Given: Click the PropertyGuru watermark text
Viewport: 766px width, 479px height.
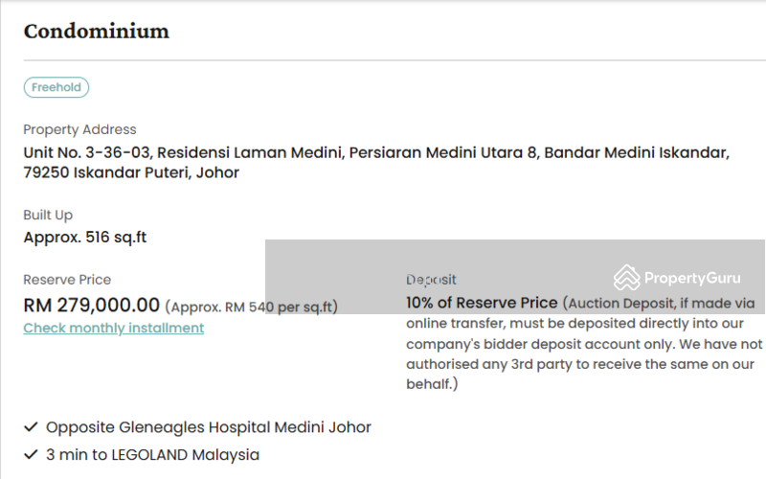Looking at the screenshot, I should tap(692, 278).
